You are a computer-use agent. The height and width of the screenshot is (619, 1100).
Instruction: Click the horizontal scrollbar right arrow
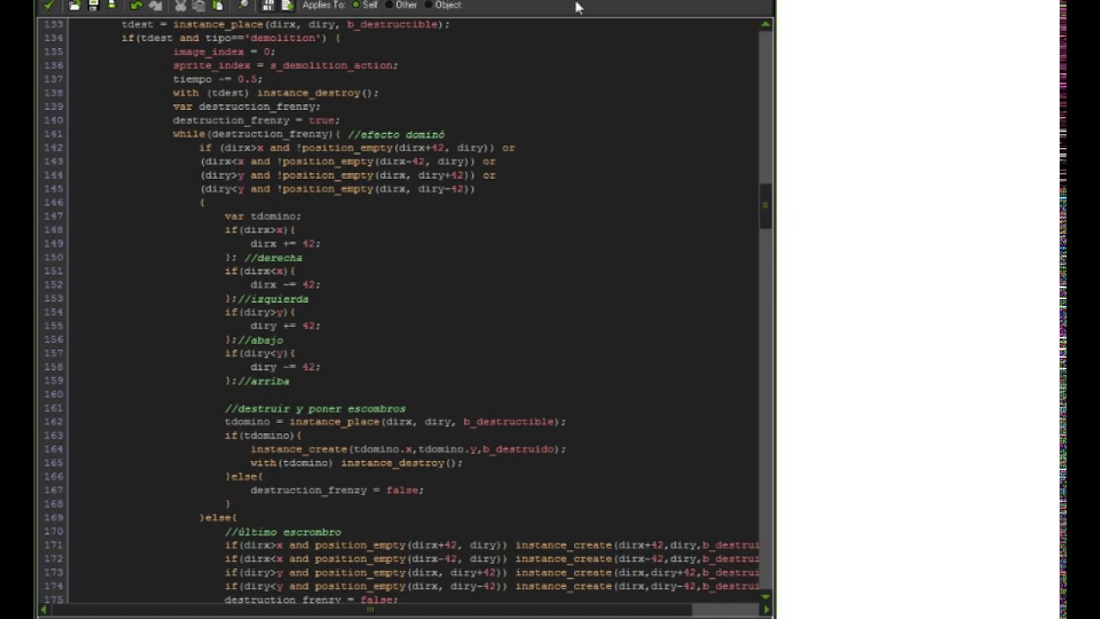pyautogui.click(x=766, y=610)
